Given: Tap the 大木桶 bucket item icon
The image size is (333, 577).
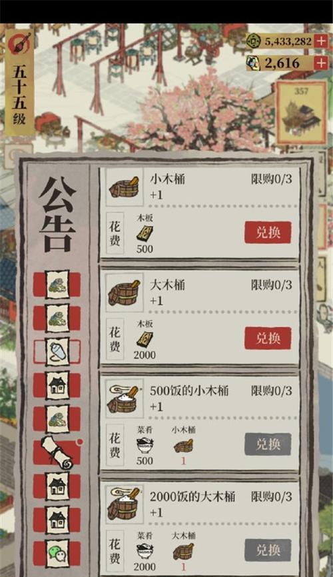Looking at the screenshot, I should [x=125, y=293].
